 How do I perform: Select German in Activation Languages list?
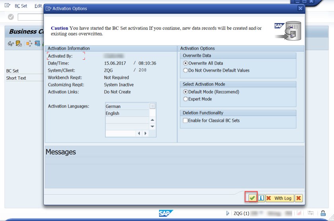pyautogui.click(x=127, y=106)
